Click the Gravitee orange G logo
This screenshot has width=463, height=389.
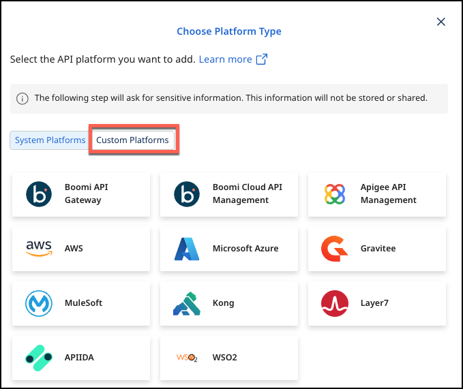point(335,249)
